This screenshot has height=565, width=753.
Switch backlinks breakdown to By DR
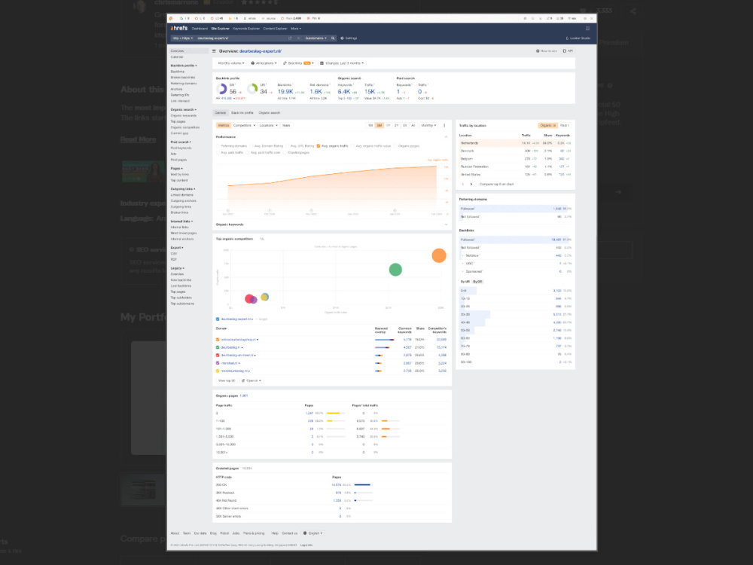coord(477,282)
